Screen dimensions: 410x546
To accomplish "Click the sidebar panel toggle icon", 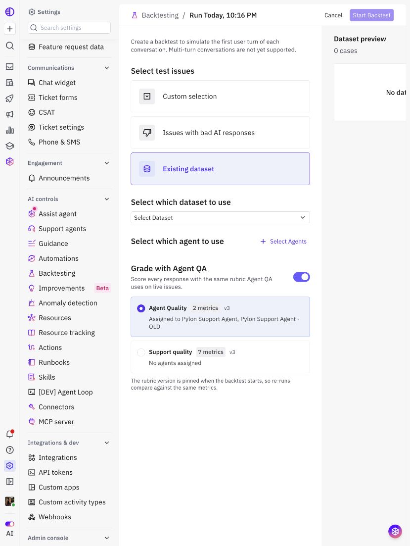I will [10, 482].
